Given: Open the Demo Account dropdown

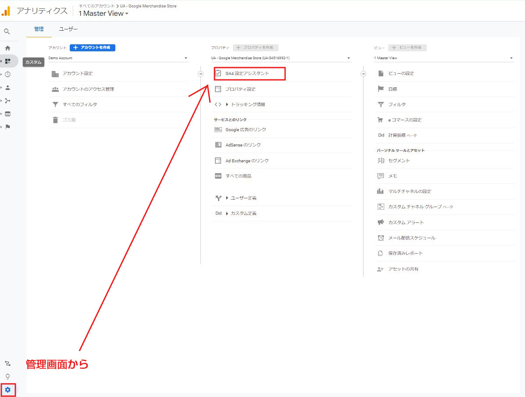Looking at the screenshot, I should pyautogui.click(x=118, y=58).
